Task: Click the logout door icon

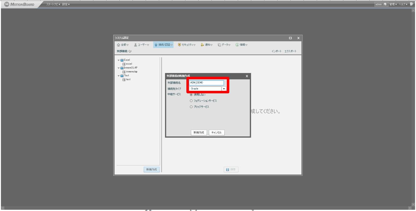Action: point(411,4)
